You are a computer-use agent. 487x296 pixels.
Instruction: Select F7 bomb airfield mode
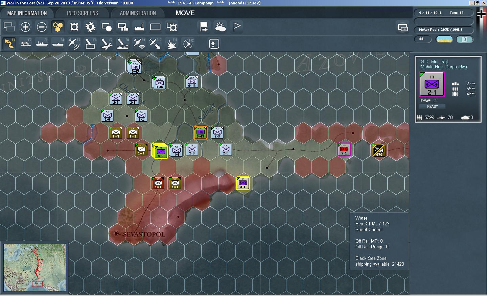[107, 44]
